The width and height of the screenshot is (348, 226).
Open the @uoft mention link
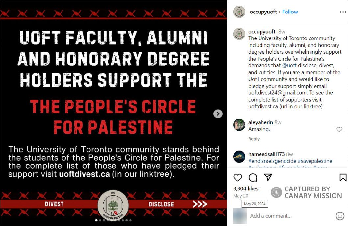coord(289,65)
